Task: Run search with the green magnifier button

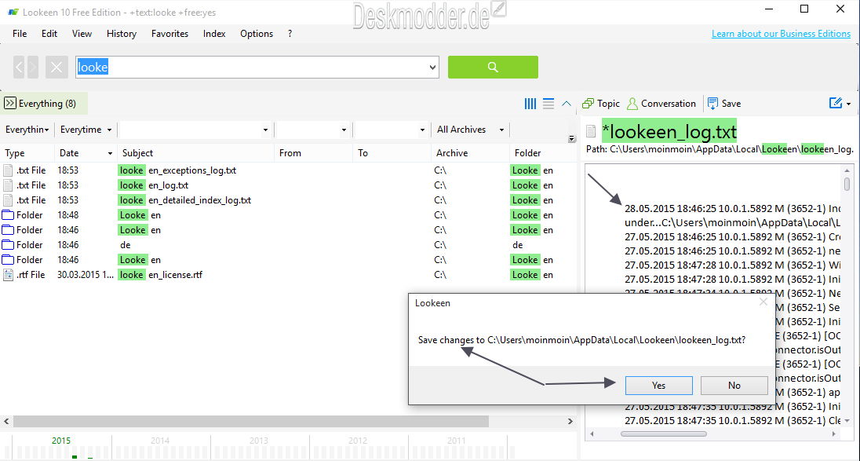Action: [x=493, y=67]
